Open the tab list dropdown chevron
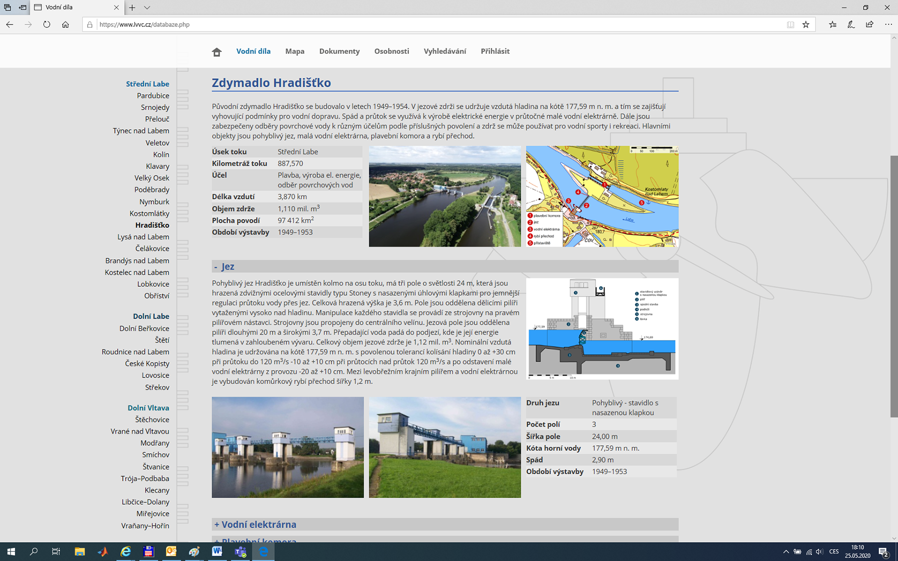 tap(147, 7)
